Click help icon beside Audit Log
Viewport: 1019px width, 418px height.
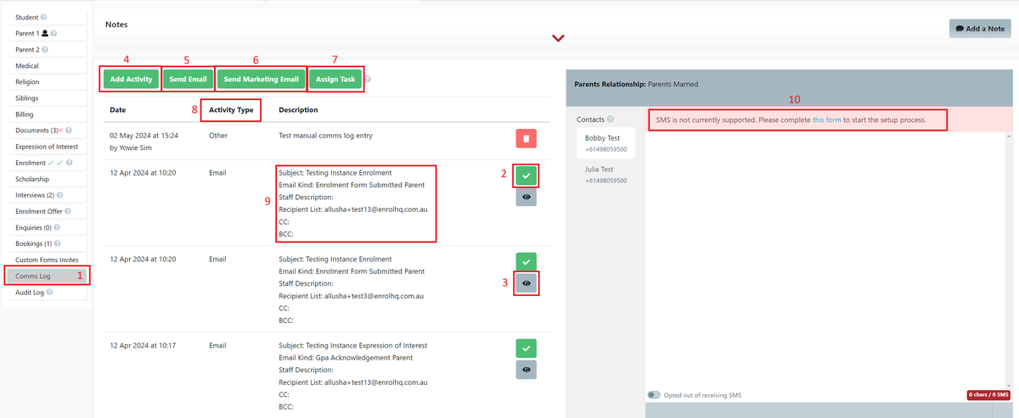click(50, 293)
